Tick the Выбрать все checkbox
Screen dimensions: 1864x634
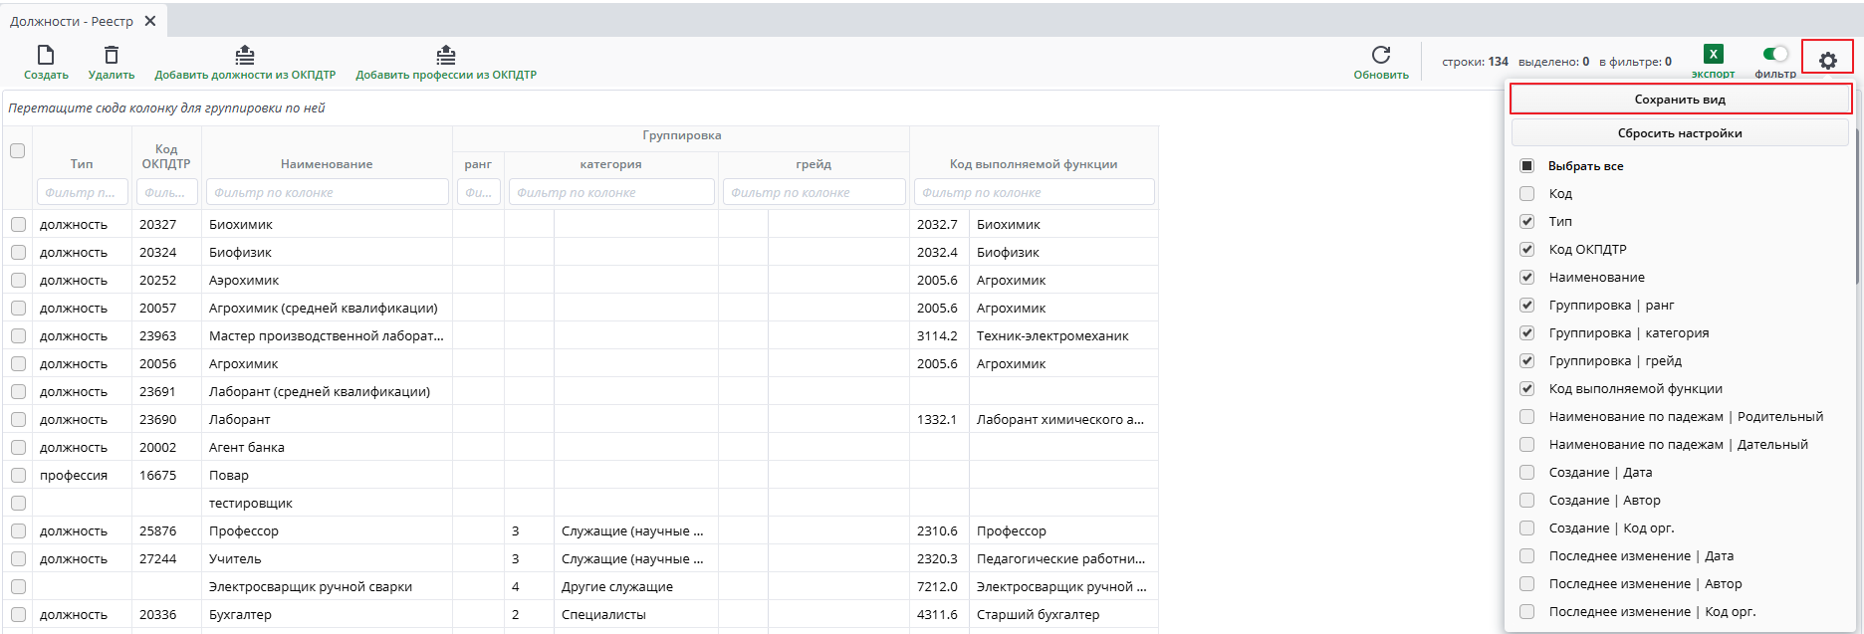(x=1527, y=166)
